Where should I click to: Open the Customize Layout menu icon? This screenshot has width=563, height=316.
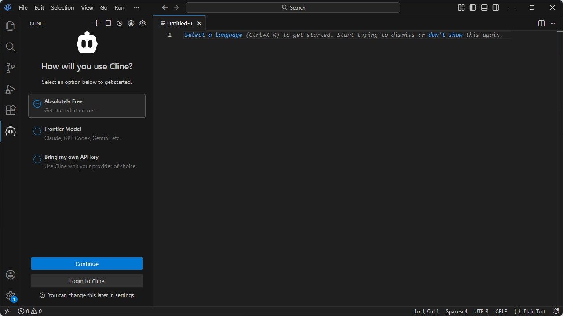point(461,7)
